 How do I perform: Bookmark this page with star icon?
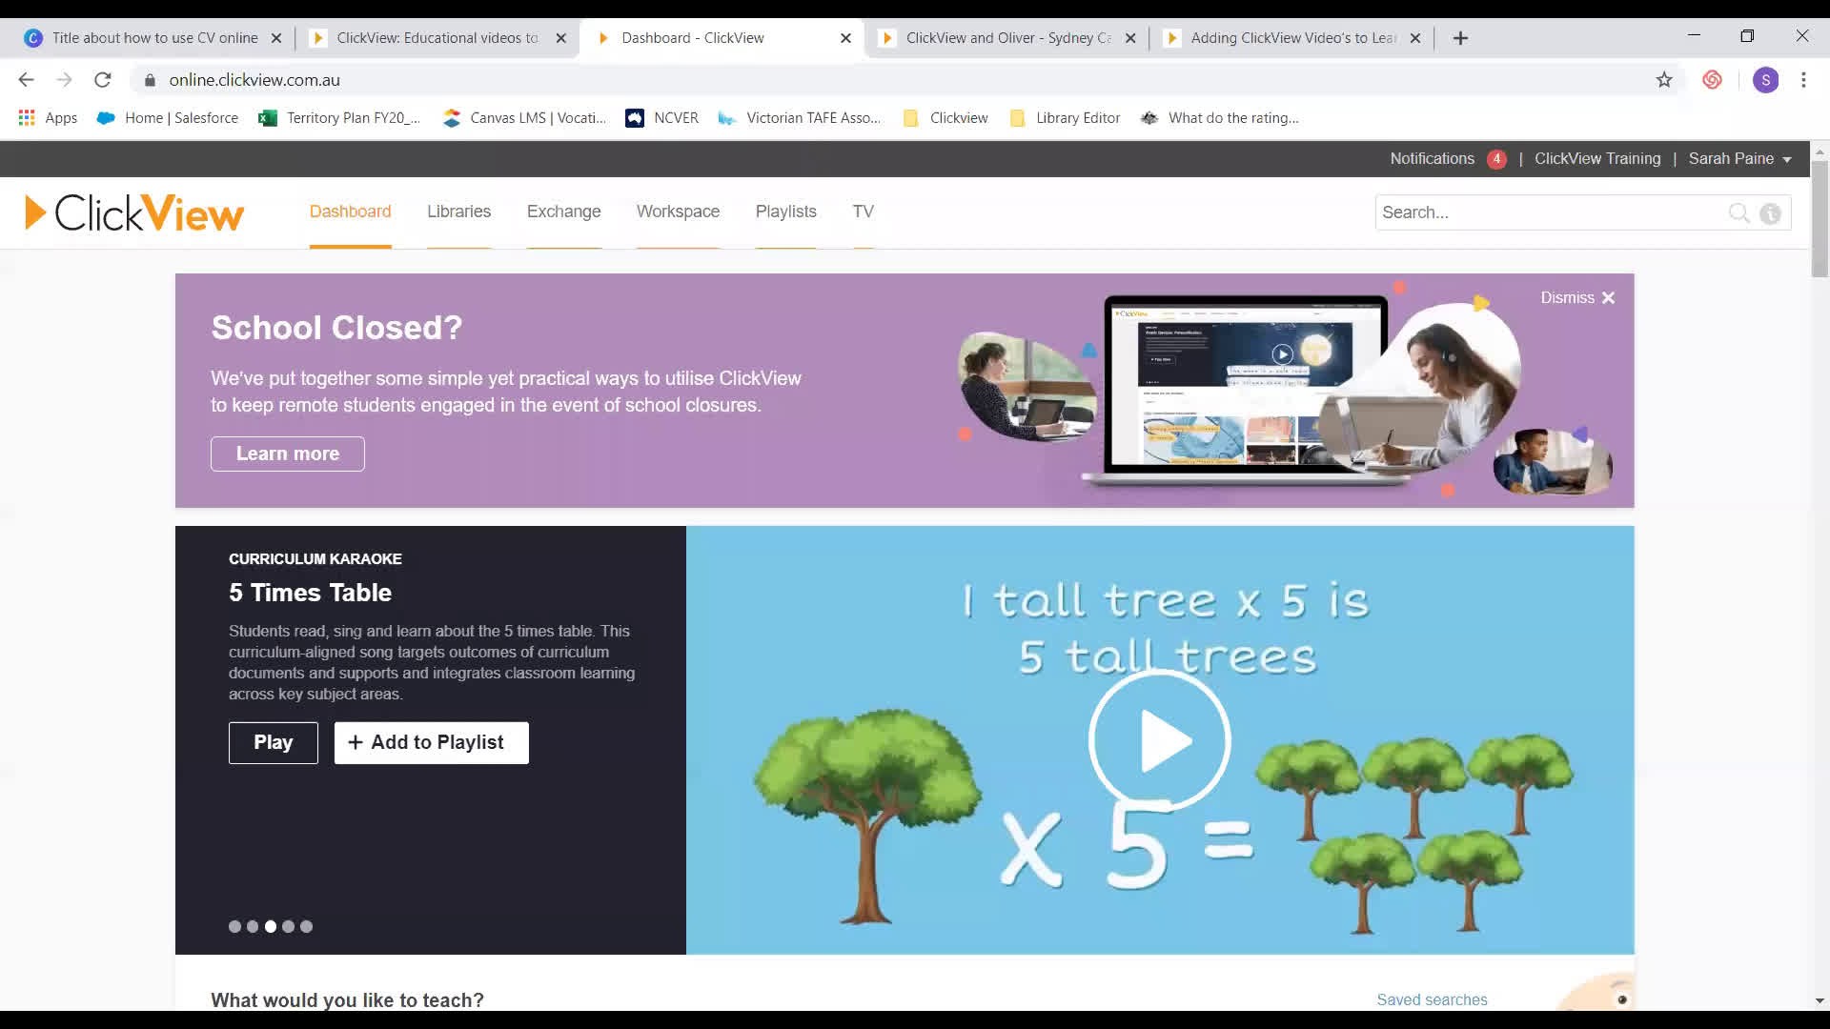1664,80
